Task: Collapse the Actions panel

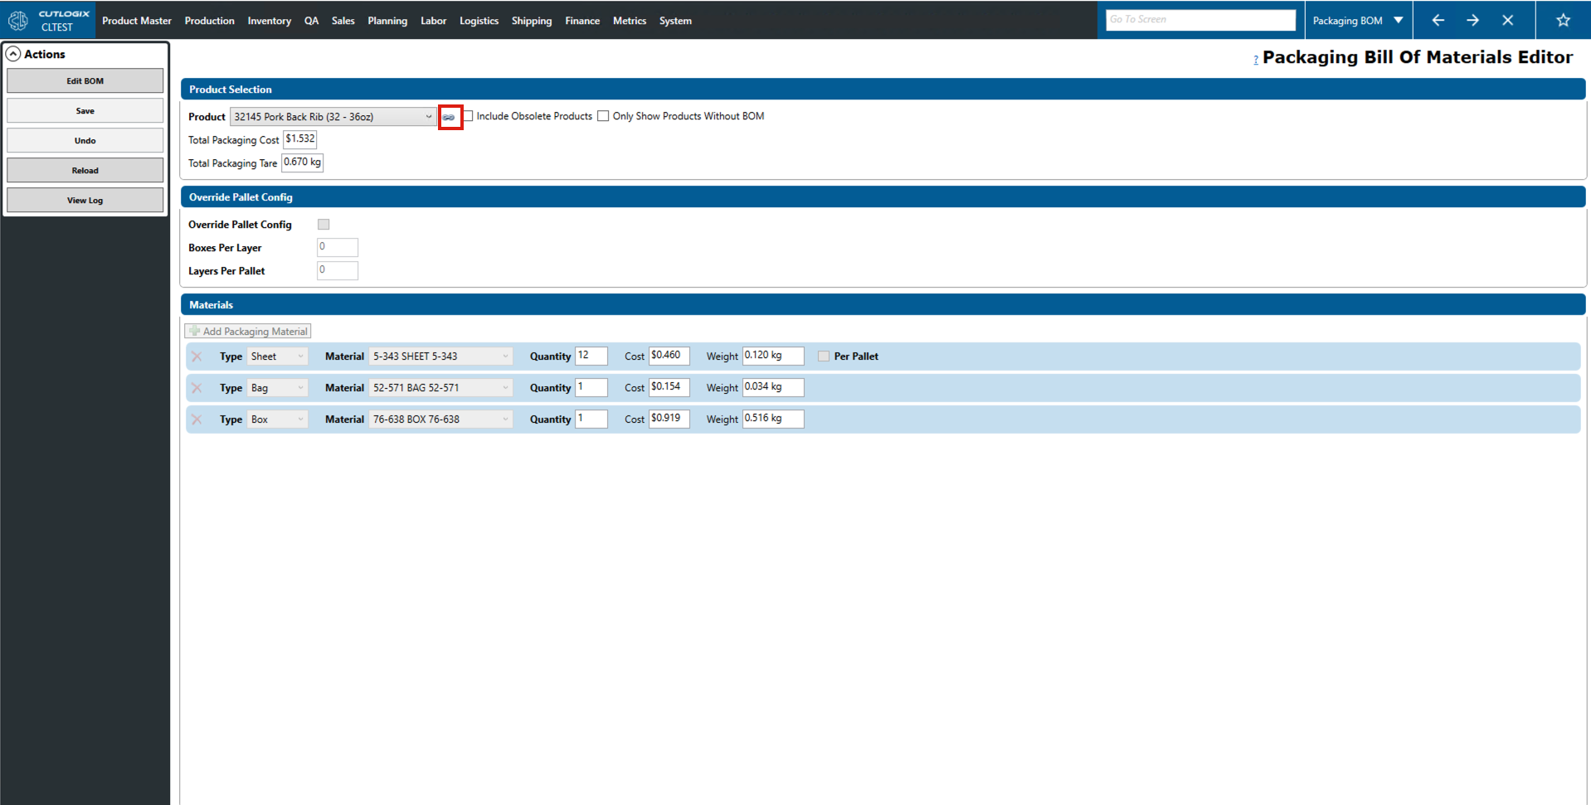Action: [x=13, y=54]
